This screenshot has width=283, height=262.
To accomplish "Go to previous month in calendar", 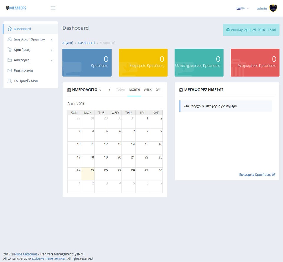I will point(100,90).
